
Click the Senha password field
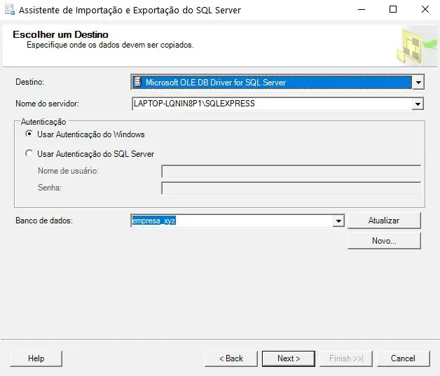pos(291,188)
